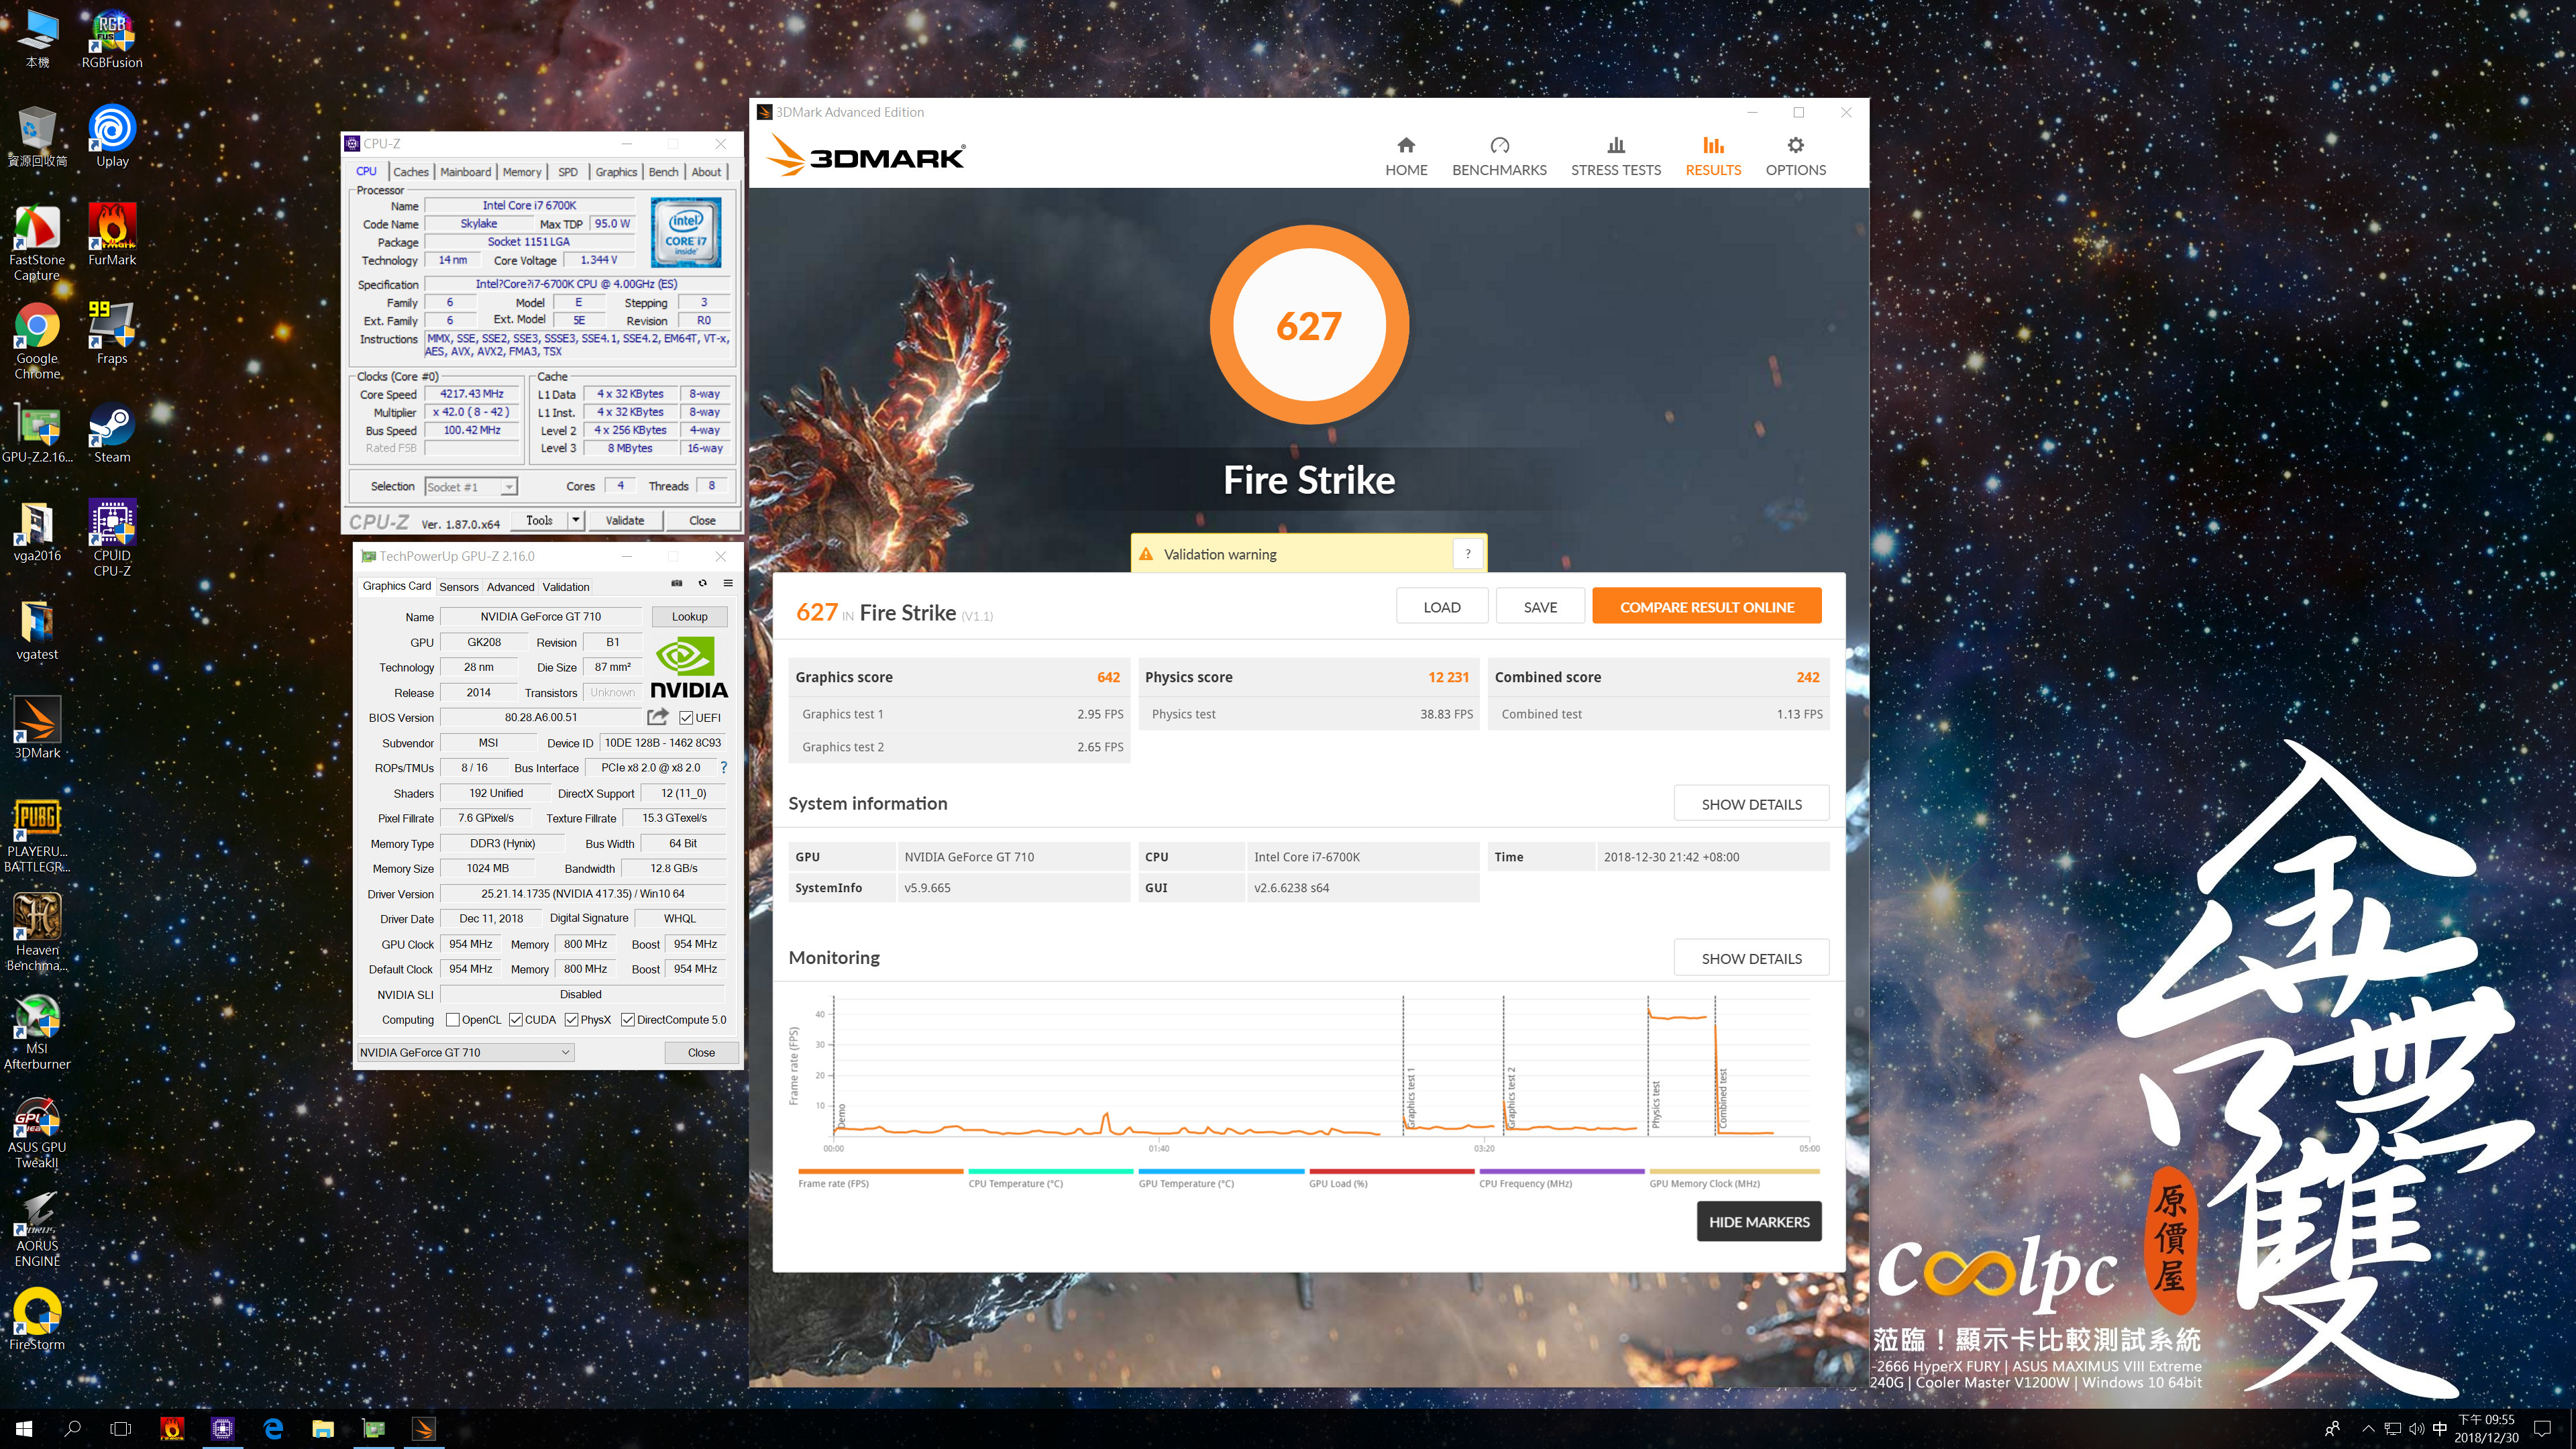Screen dimensions: 2576x1449
Task: Open the 3DMark OPTIONS section
Action: (1795, 157)
